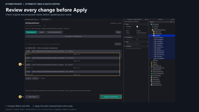Locate the CrystalBow pending edit
Image resolution: width=199 pixels, height=112 pixels.
tap(28, 65)
